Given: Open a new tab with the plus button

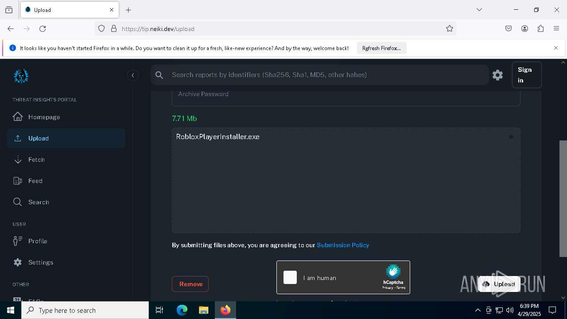Looking at the screenshot, I should pos(128,10).
